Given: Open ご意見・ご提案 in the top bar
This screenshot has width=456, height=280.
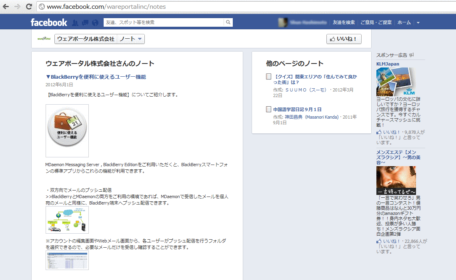Looking at the screenshot, I should (x=376, y=22).
